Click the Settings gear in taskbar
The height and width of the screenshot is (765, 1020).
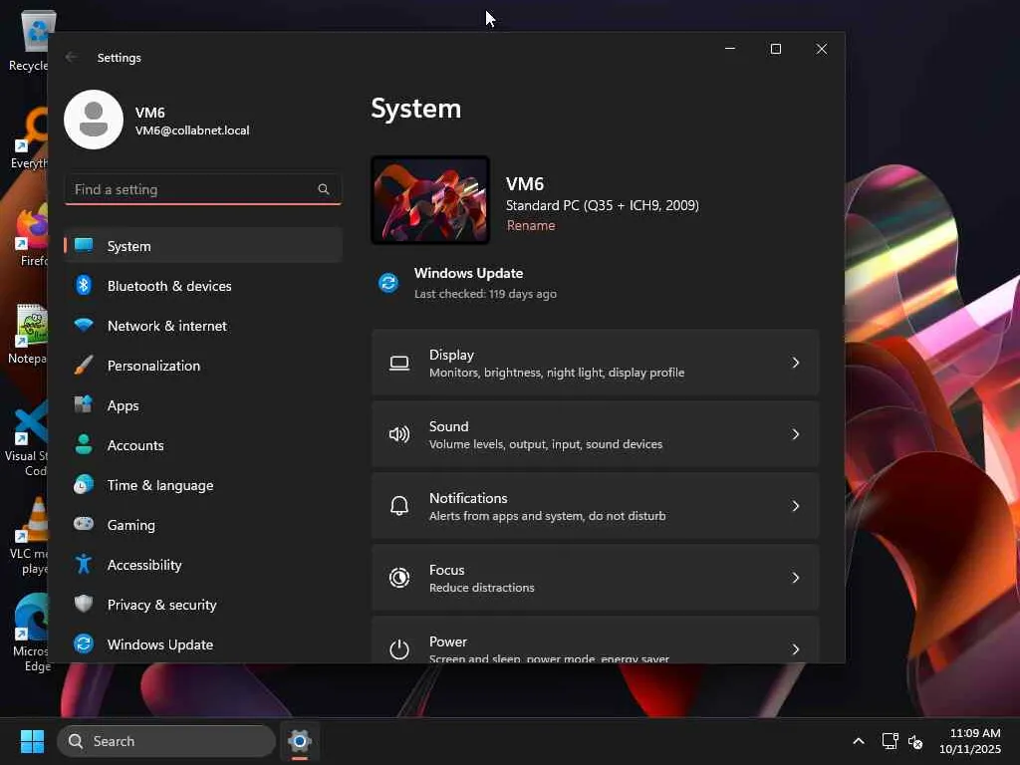point(300,741)
